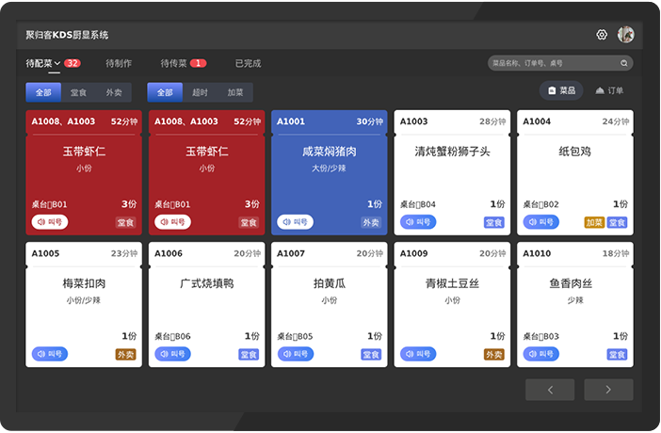This screenshot has height=433, width=661.
Task: Switch to the 已完成 tab
Action: [x=248, y=63]
